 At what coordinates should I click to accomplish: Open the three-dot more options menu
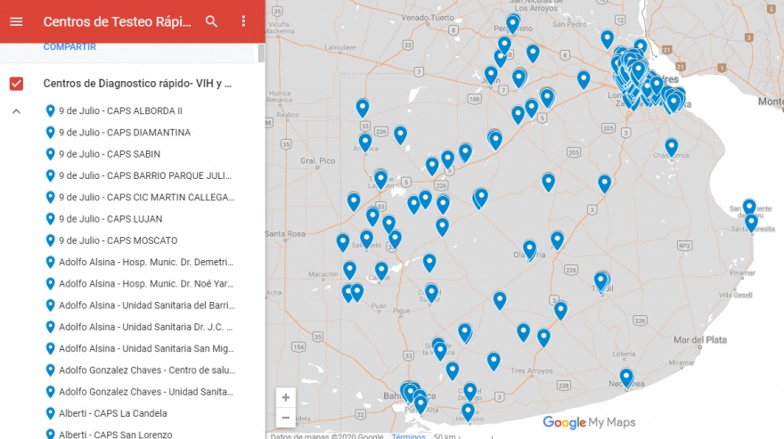[x=243, y=21]
